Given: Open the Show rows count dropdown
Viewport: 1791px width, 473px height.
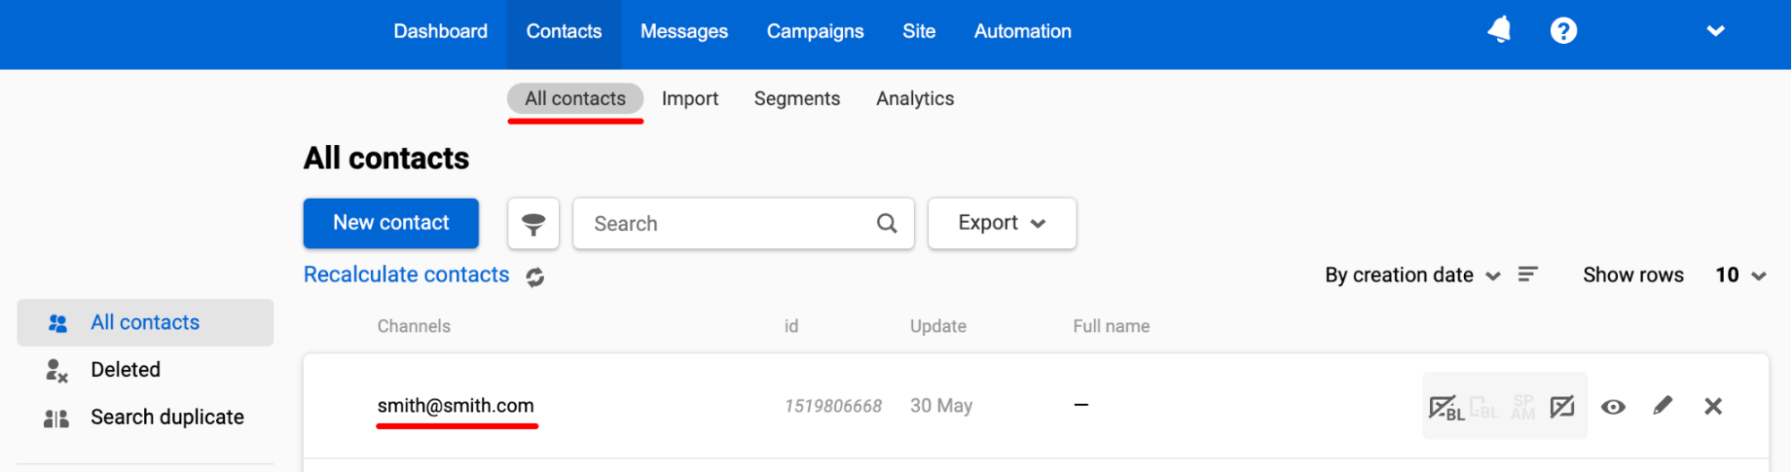Looking at the screenshot, I should click(x=1740, y=275).
